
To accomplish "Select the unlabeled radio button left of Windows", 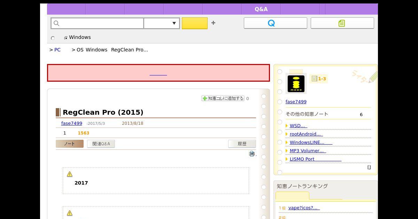I will 53,38.
